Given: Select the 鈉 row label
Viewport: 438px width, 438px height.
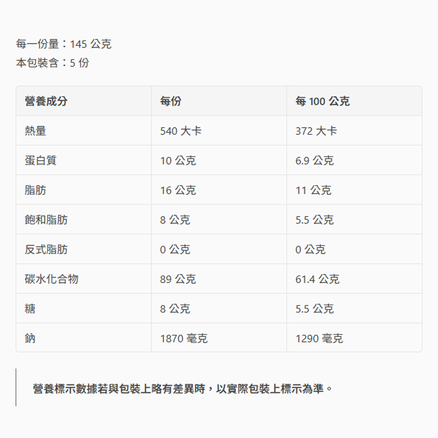Looking at the screenshot, I should click(x=30, y=338).
